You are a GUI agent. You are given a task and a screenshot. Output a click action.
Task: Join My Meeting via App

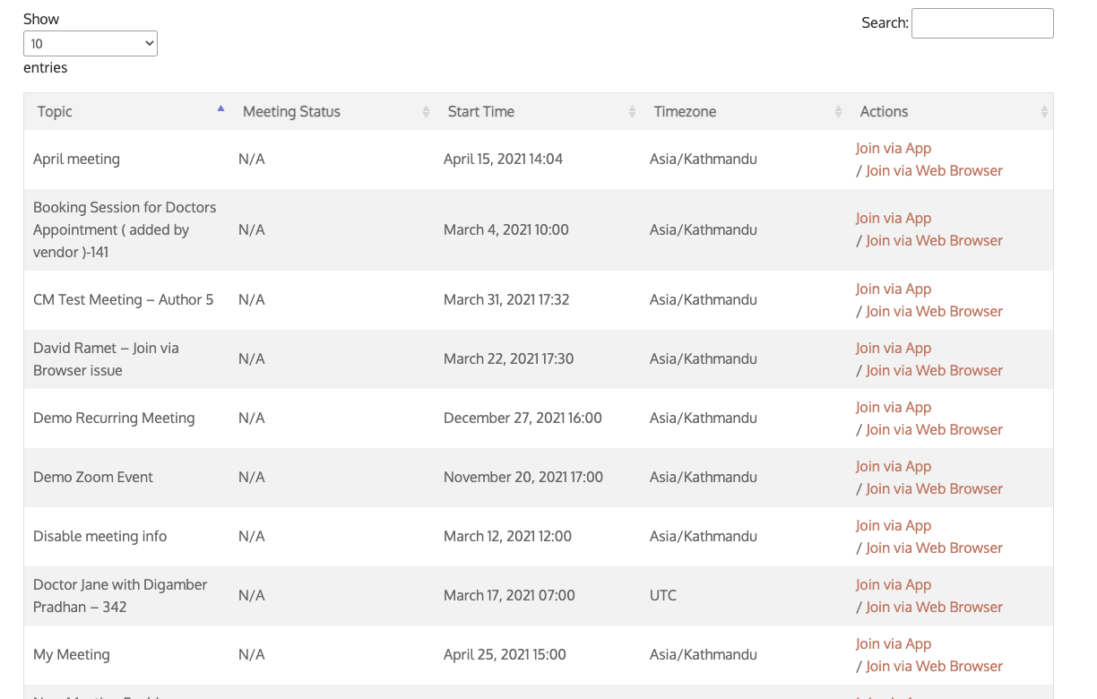coord(893,644)
